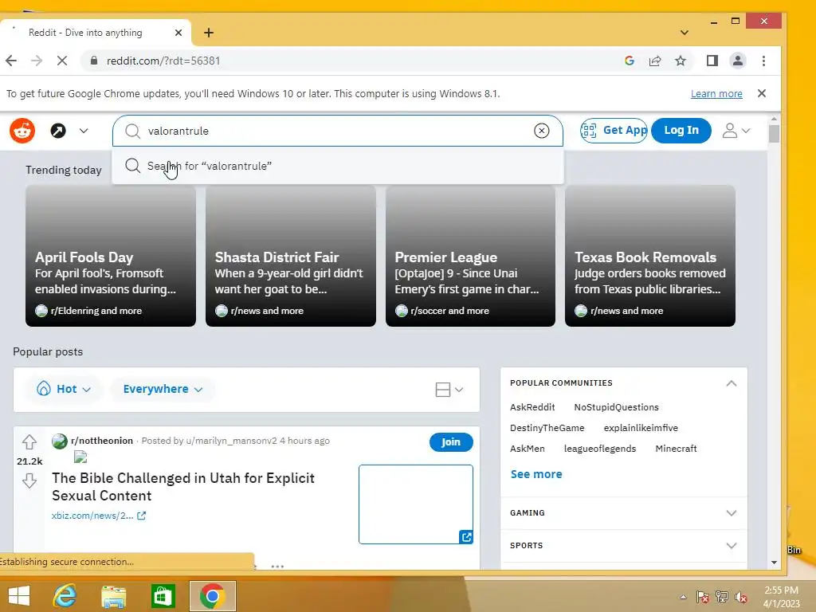Stop loading the page with X button
The height and width of the screenshot is (612, 816).
[x=62, y=61]
